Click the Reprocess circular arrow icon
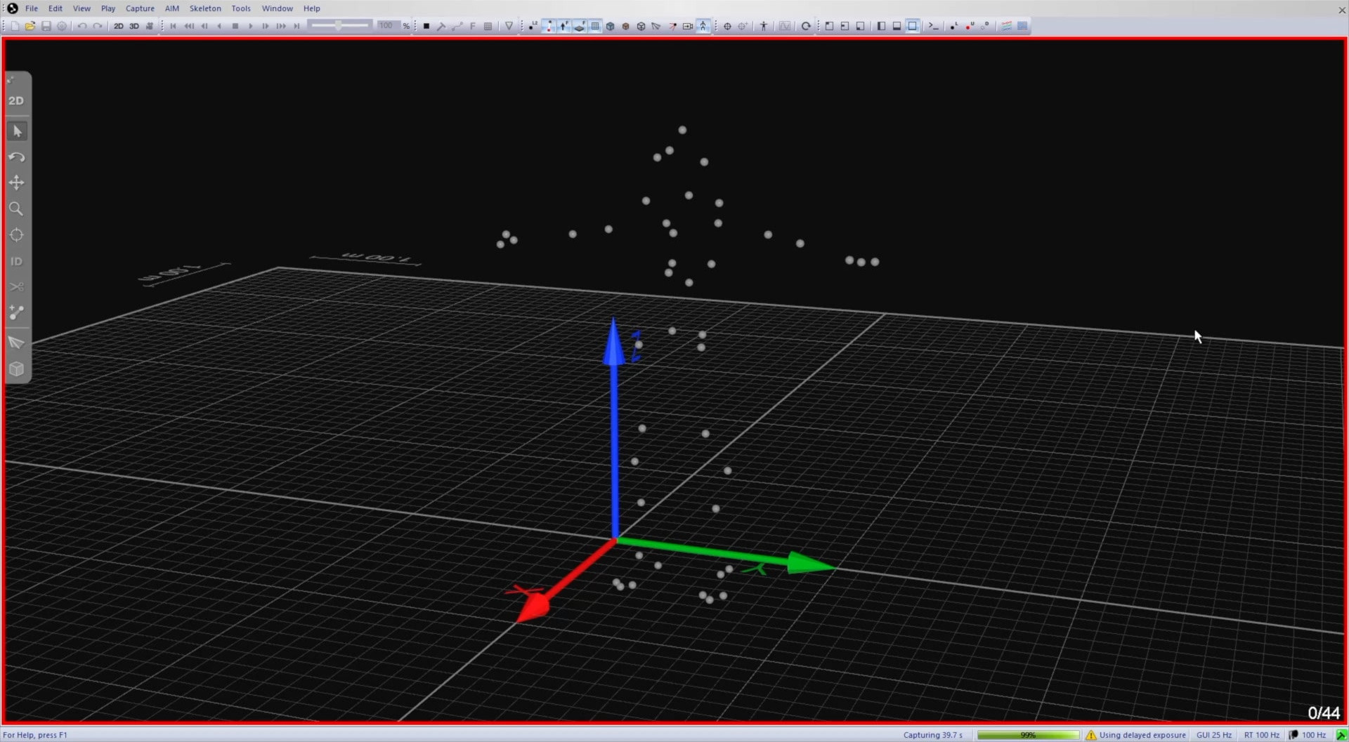The height and width of the screenshot is (742, 1349). pos(806,26)
